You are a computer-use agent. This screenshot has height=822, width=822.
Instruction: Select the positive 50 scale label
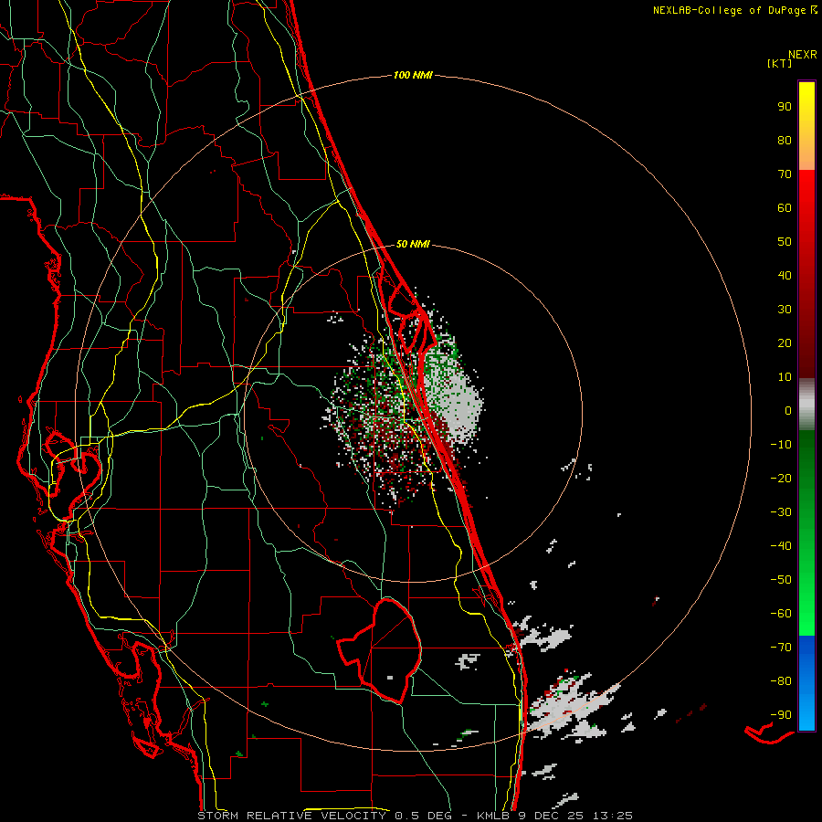pos(785,242)
